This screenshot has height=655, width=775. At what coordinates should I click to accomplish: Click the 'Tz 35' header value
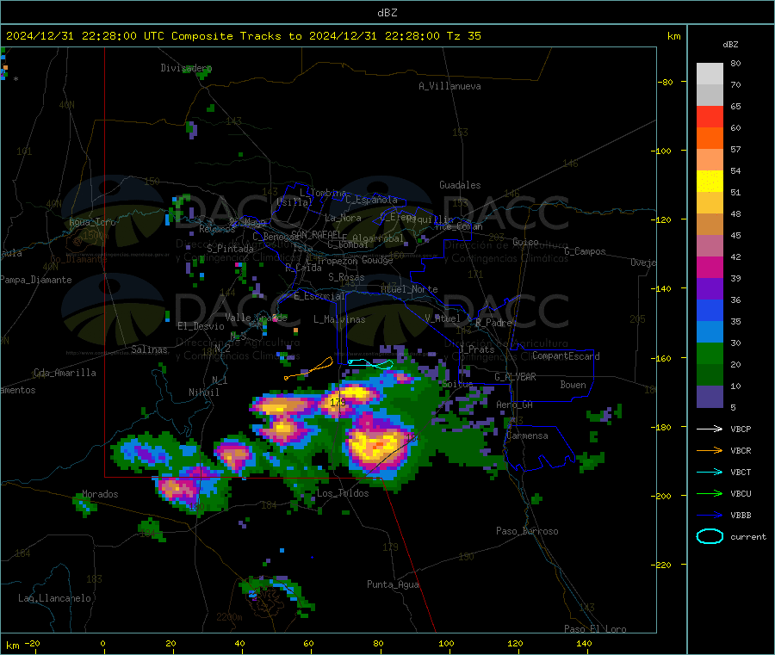[463, 36]
